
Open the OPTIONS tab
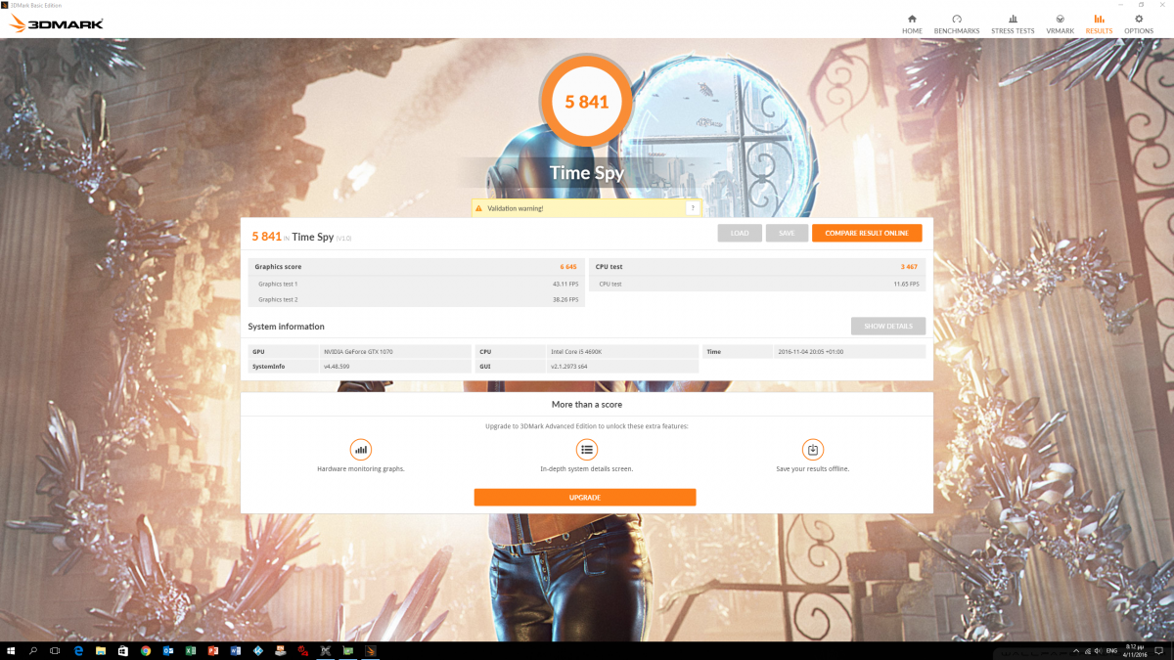coord(1139,24)
